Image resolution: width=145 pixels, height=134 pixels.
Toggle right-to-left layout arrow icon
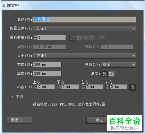click(x=102, y=38)
